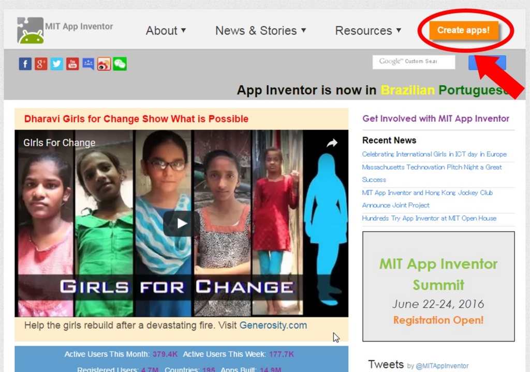Open the green WeChat icon
Screen dimensions: 530x372
click(x=120, y=64)
